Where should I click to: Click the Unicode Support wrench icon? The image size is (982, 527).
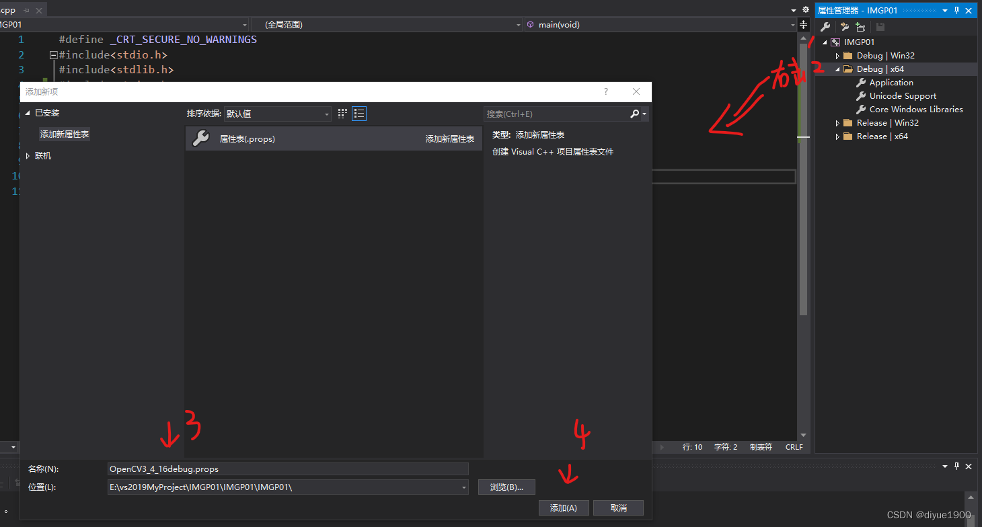click(860, 96)
